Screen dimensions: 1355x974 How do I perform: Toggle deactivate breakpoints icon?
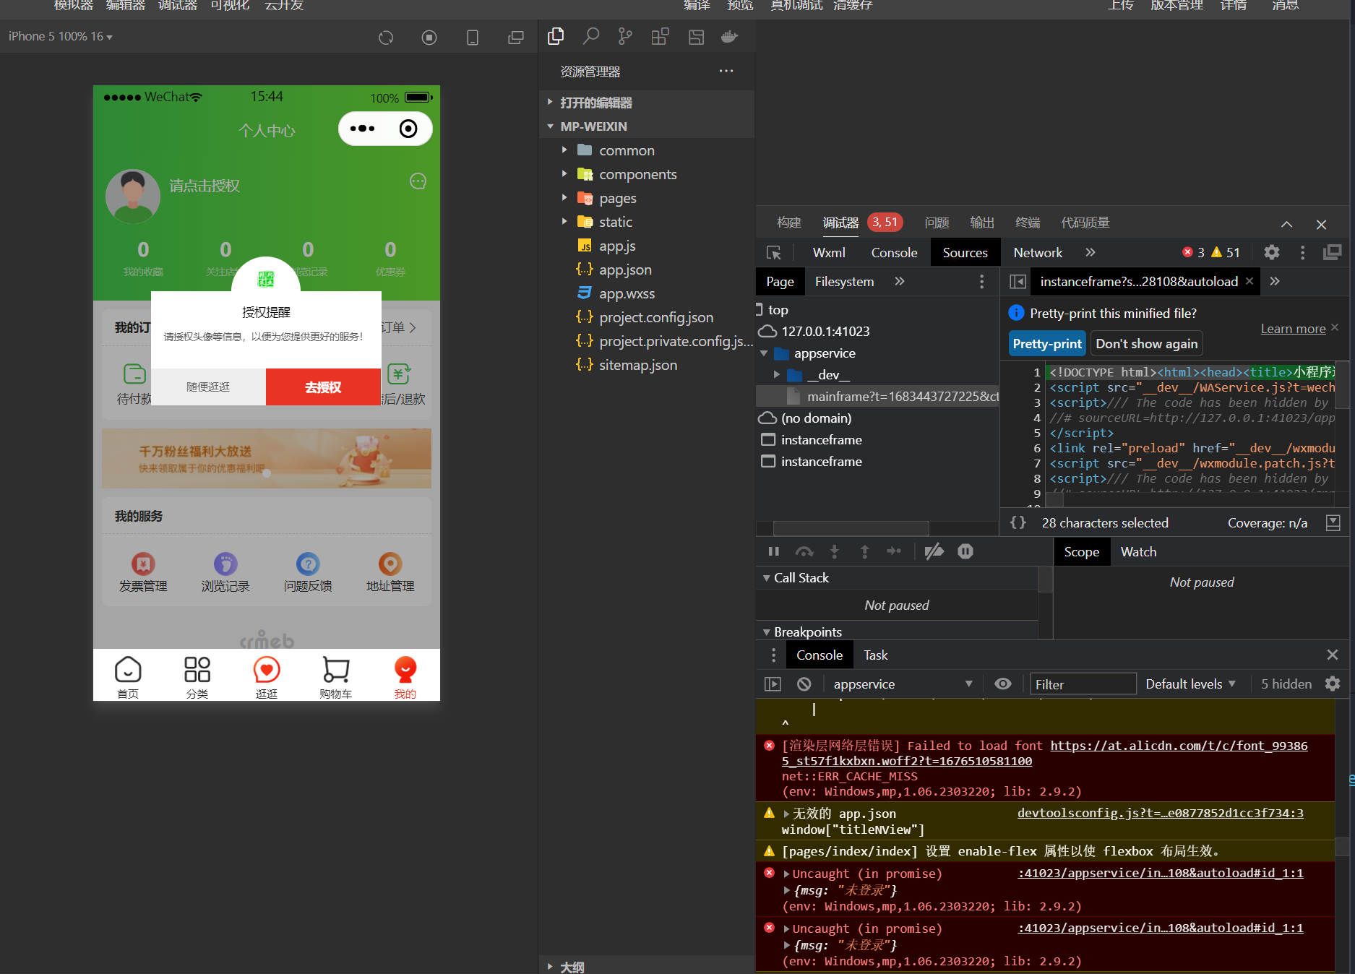(934, 551)
